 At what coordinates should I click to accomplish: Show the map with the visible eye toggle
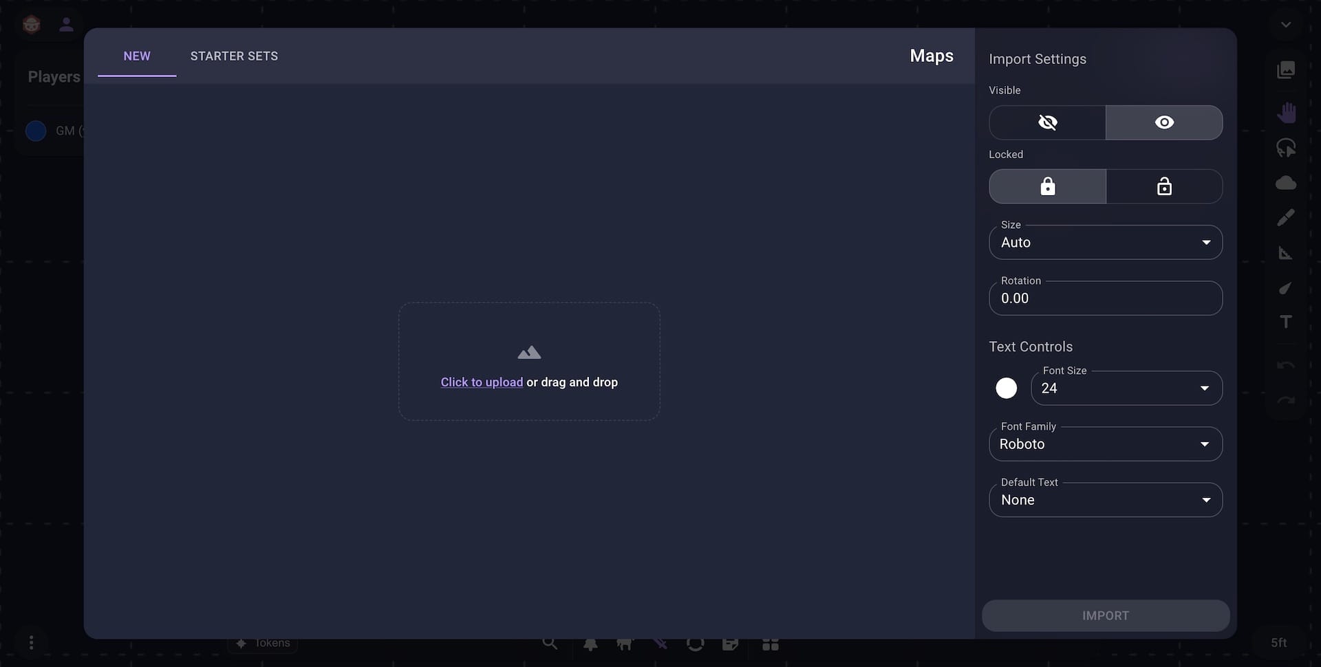1165,122
